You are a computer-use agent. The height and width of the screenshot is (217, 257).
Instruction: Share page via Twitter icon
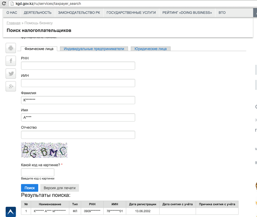click(11, 74)
